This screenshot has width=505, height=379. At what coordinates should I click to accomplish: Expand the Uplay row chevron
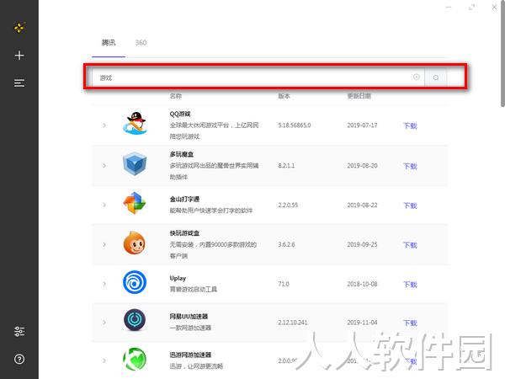[104, 284]
